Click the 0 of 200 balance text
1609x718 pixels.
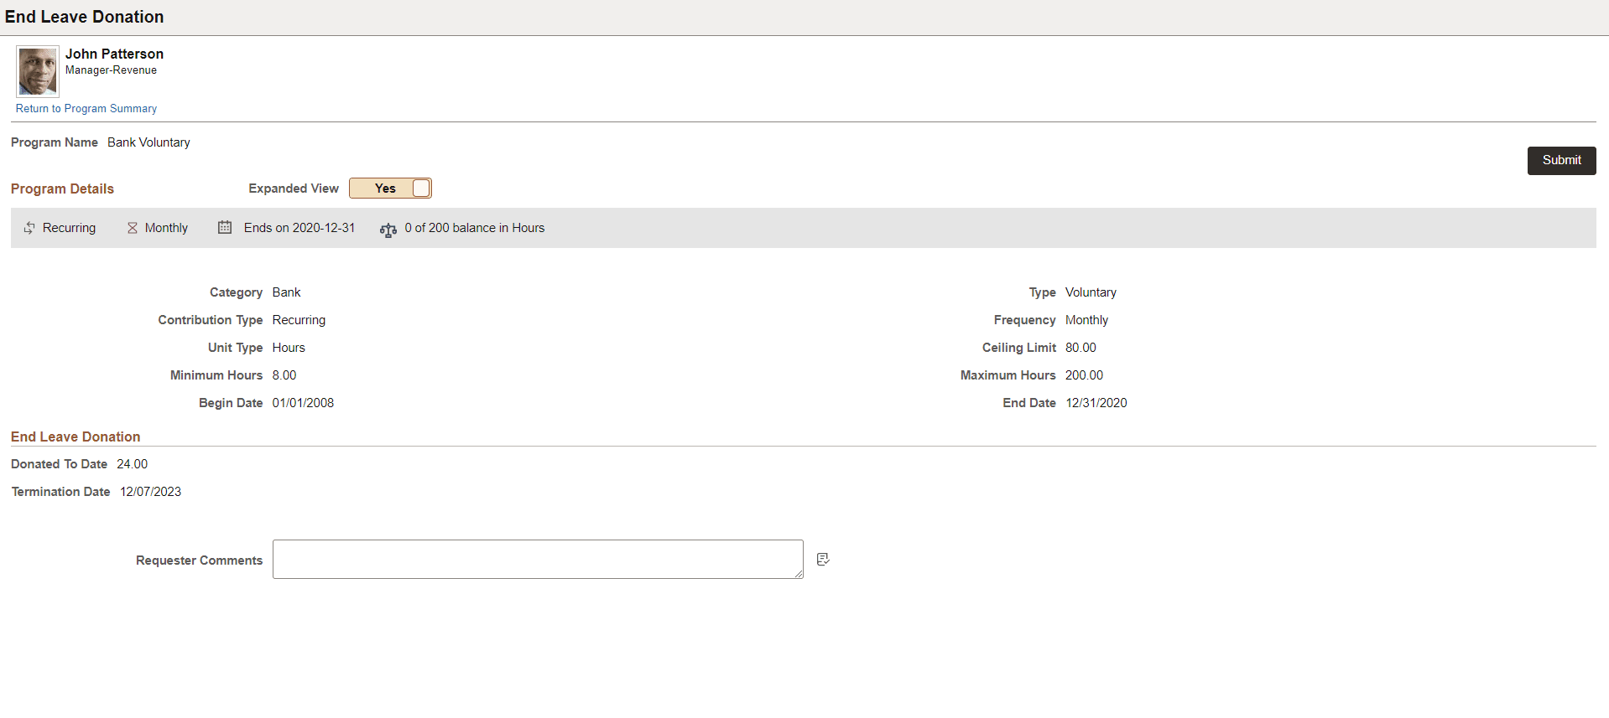point(475,228)
